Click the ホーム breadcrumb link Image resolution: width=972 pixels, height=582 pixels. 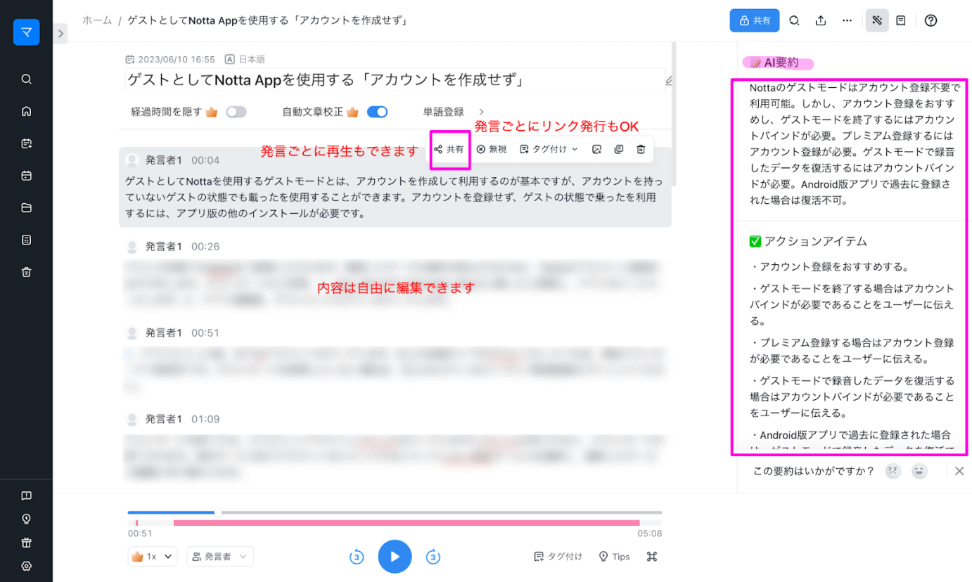click(x=97, y=20)
